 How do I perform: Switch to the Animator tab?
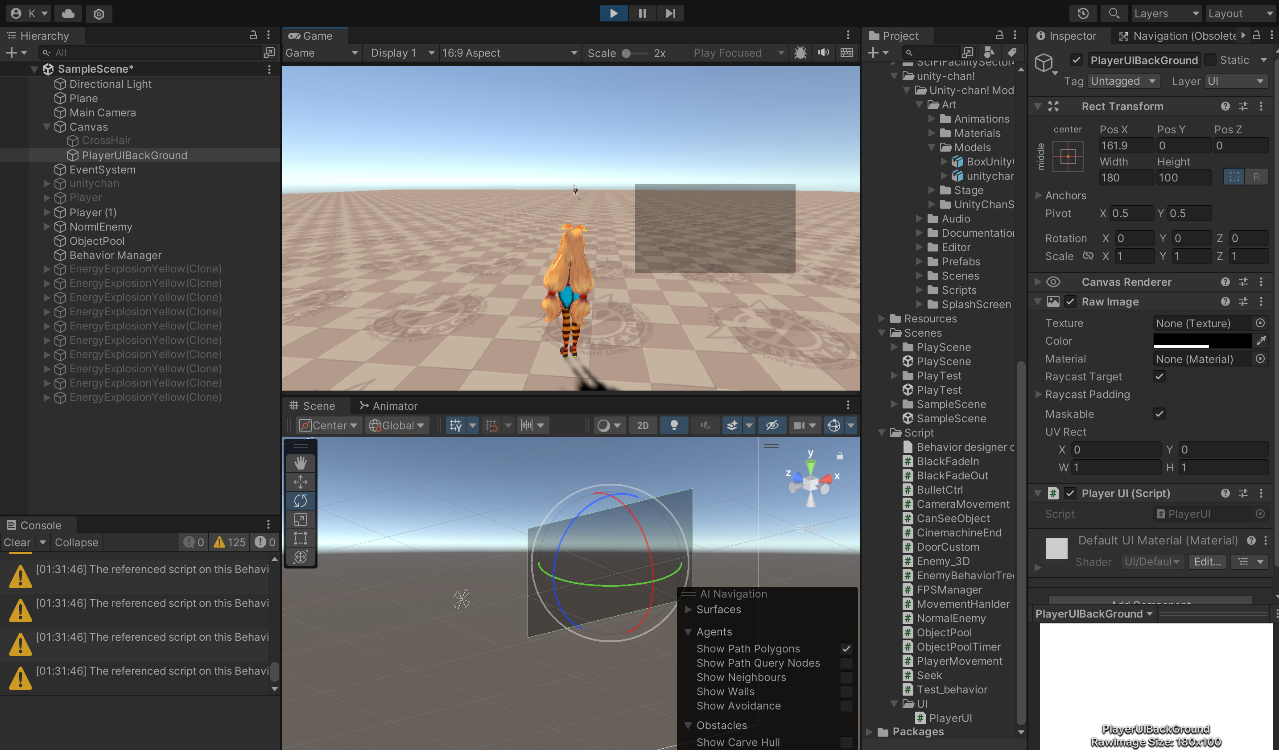click(388, 405)
